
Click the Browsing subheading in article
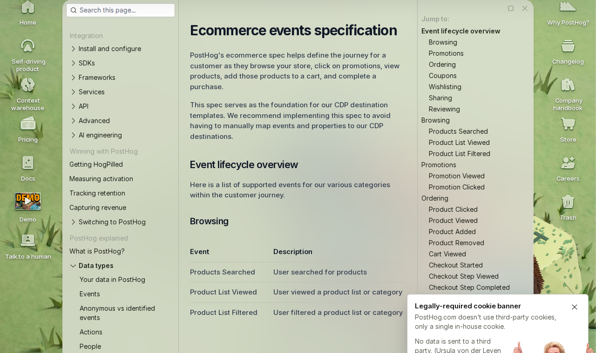tap(209, 221)
